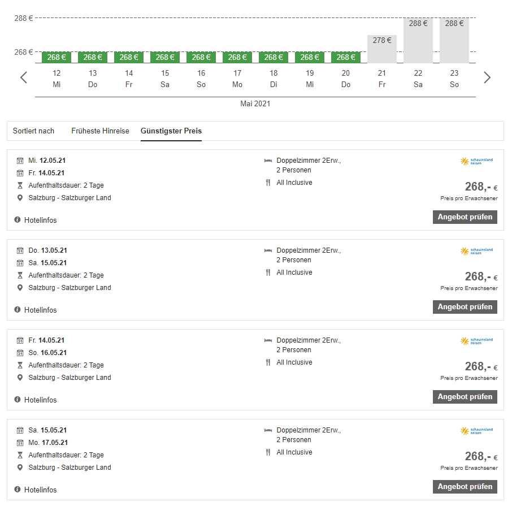Click info icon beside first Hotelinfos
This screenshot has width=512, height=506.
click(x=18, y=220)
